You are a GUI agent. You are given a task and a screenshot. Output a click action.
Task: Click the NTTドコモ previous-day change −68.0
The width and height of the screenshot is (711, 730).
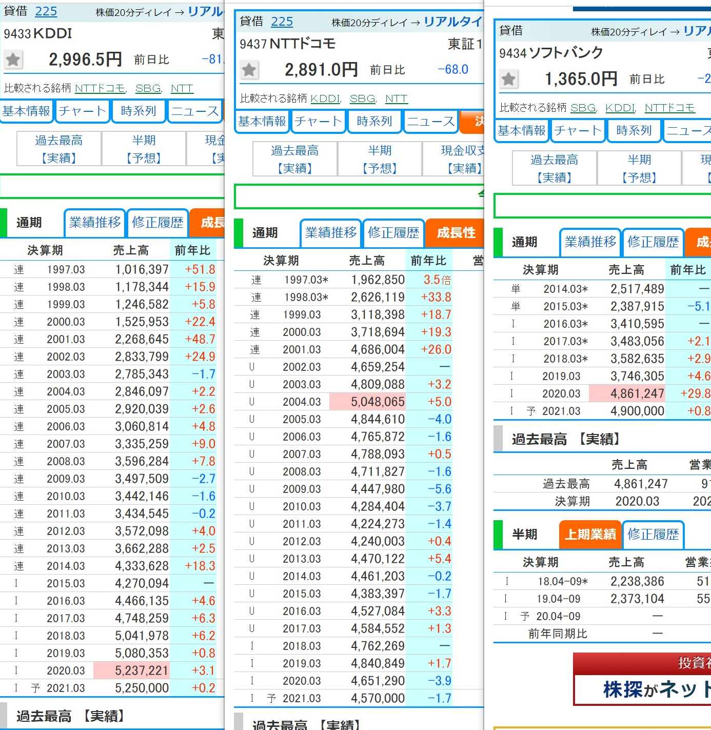453,69
